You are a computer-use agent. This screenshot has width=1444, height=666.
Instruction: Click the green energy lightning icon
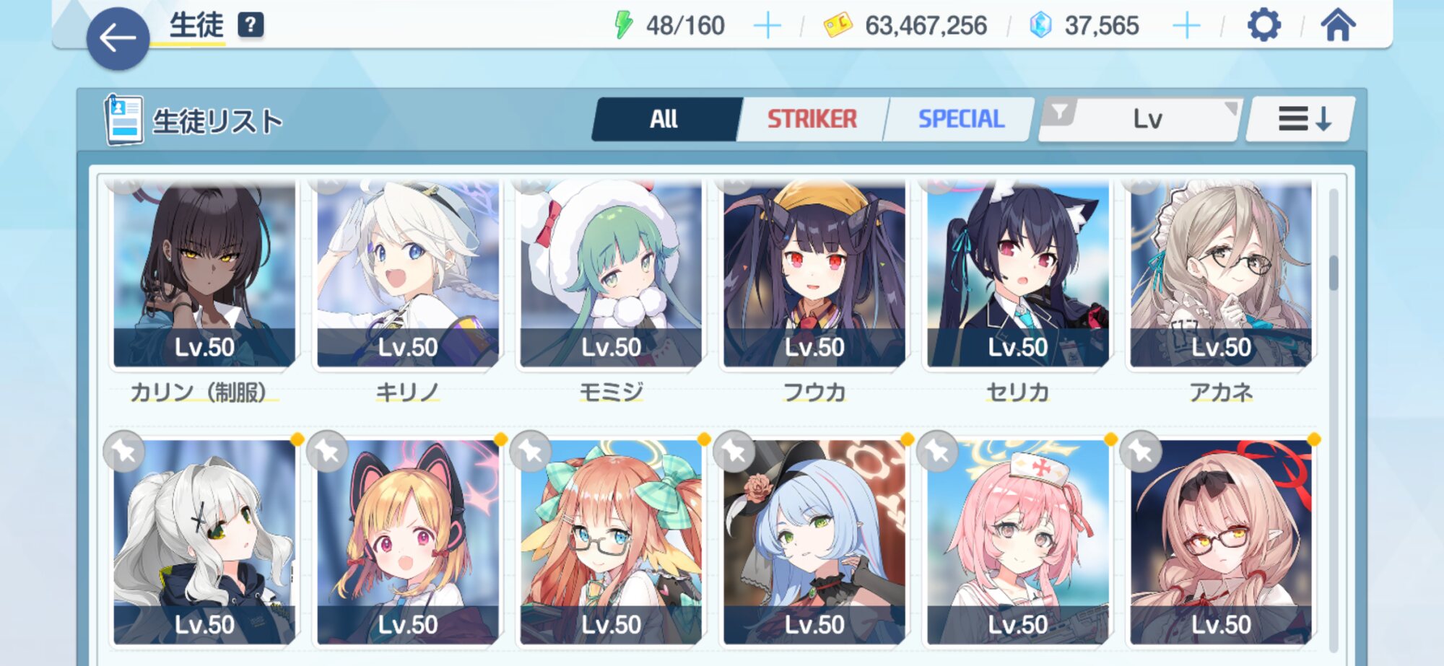(x=623, y=25)
